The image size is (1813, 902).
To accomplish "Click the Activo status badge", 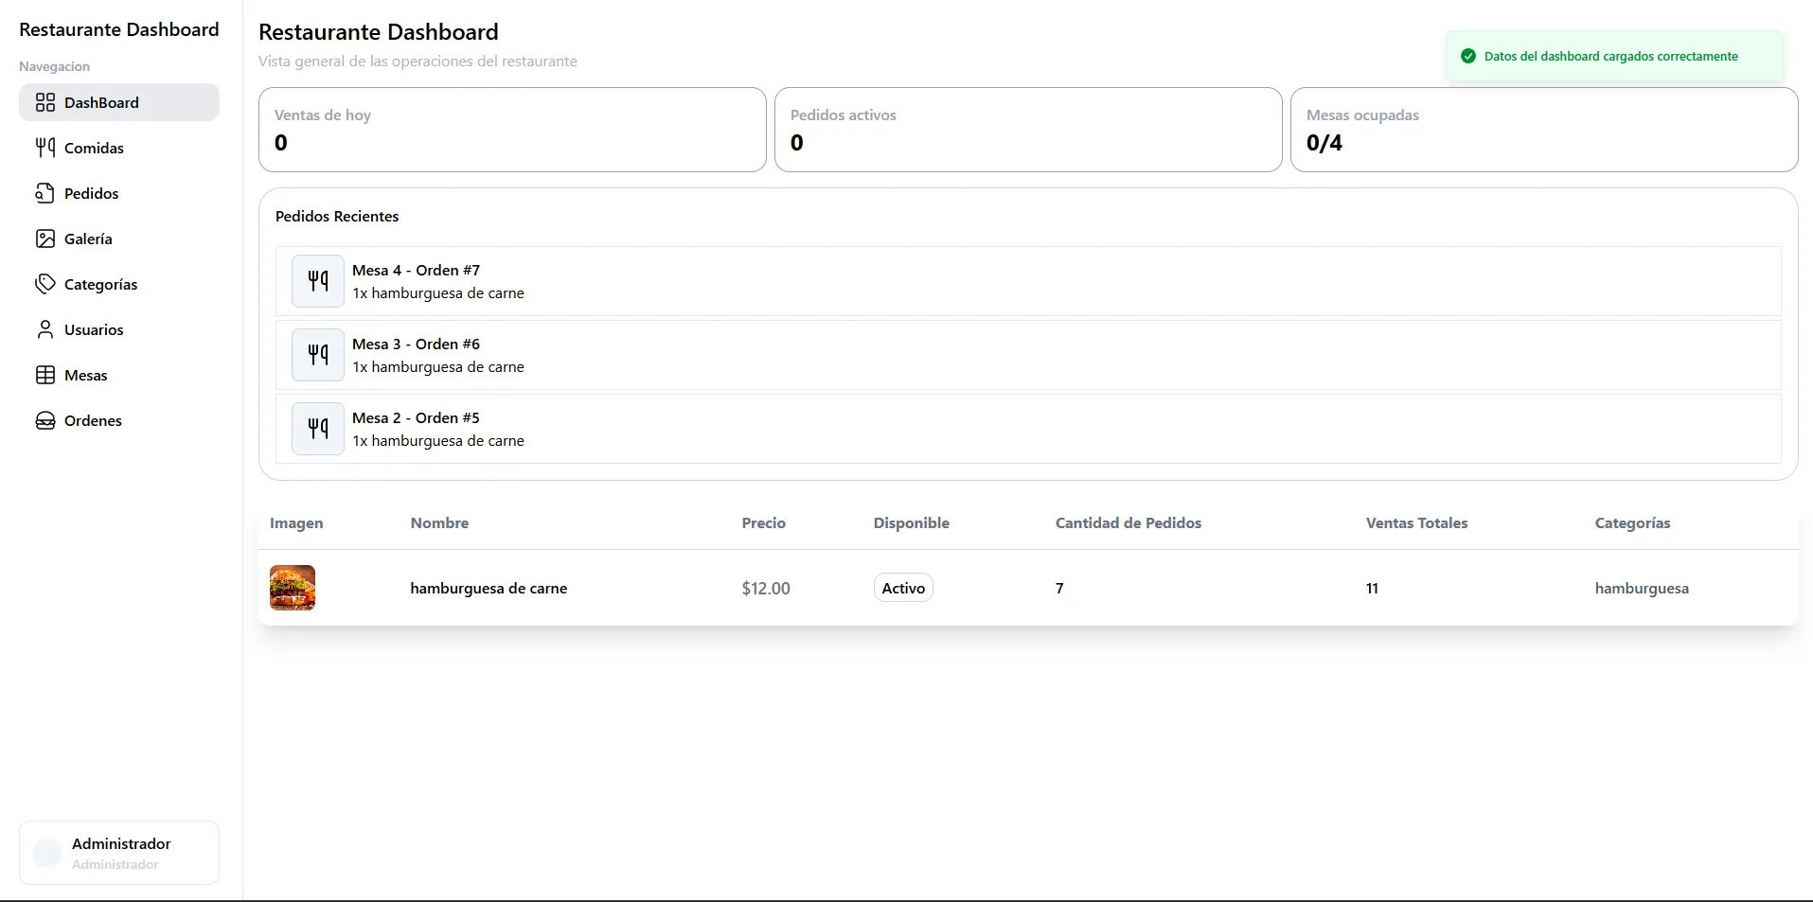I will pos(903,588).
